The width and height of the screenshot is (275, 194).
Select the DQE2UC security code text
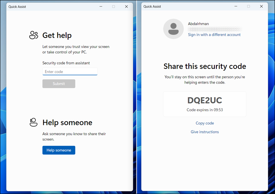[x=205, y=100]
